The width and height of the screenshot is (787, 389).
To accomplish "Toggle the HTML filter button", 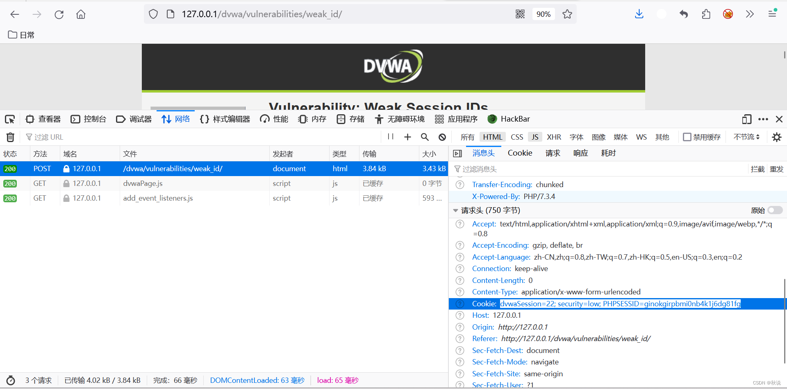I will pyautogui.click(x=492, y=137).
